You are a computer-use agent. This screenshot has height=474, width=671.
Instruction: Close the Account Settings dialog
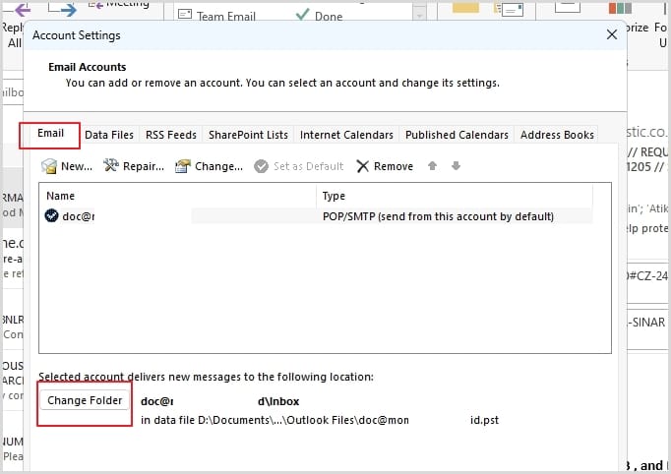tap(611, 35)
